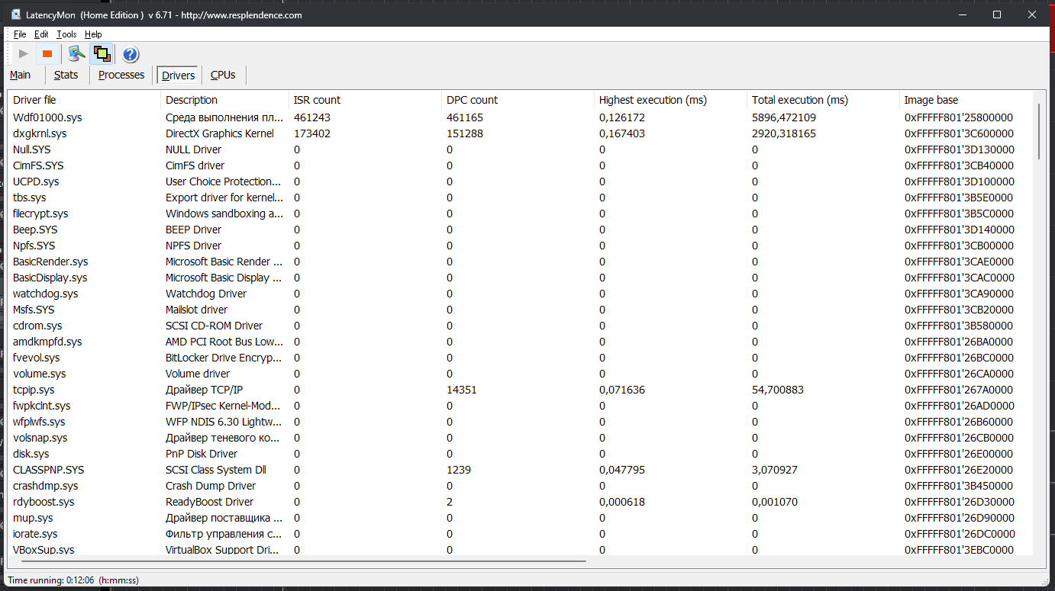Sort by Highest execution (ms) column header
1055x591 pixels.
pos(670,100)
